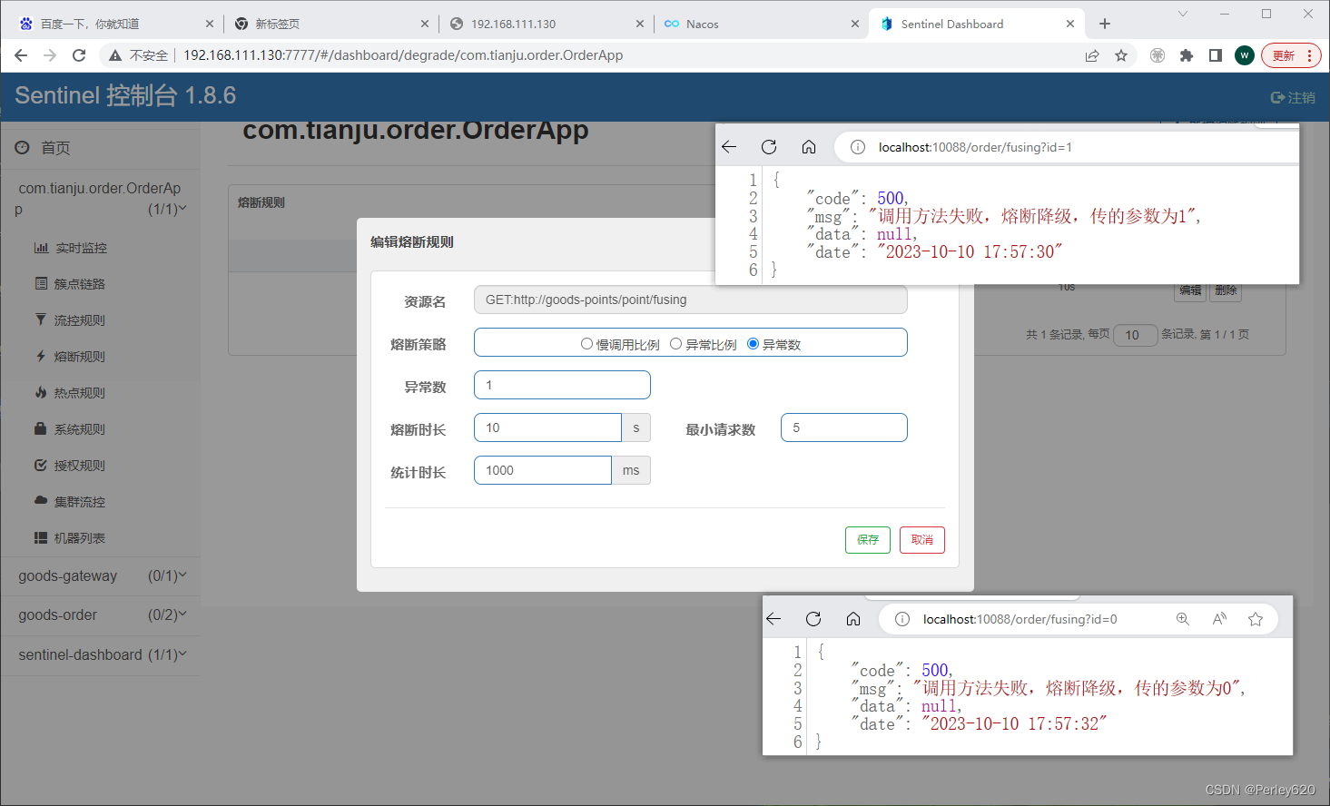Open 集群流控 in the sidebar
The width and height of the screenshot is (1330, 806).
70,502
